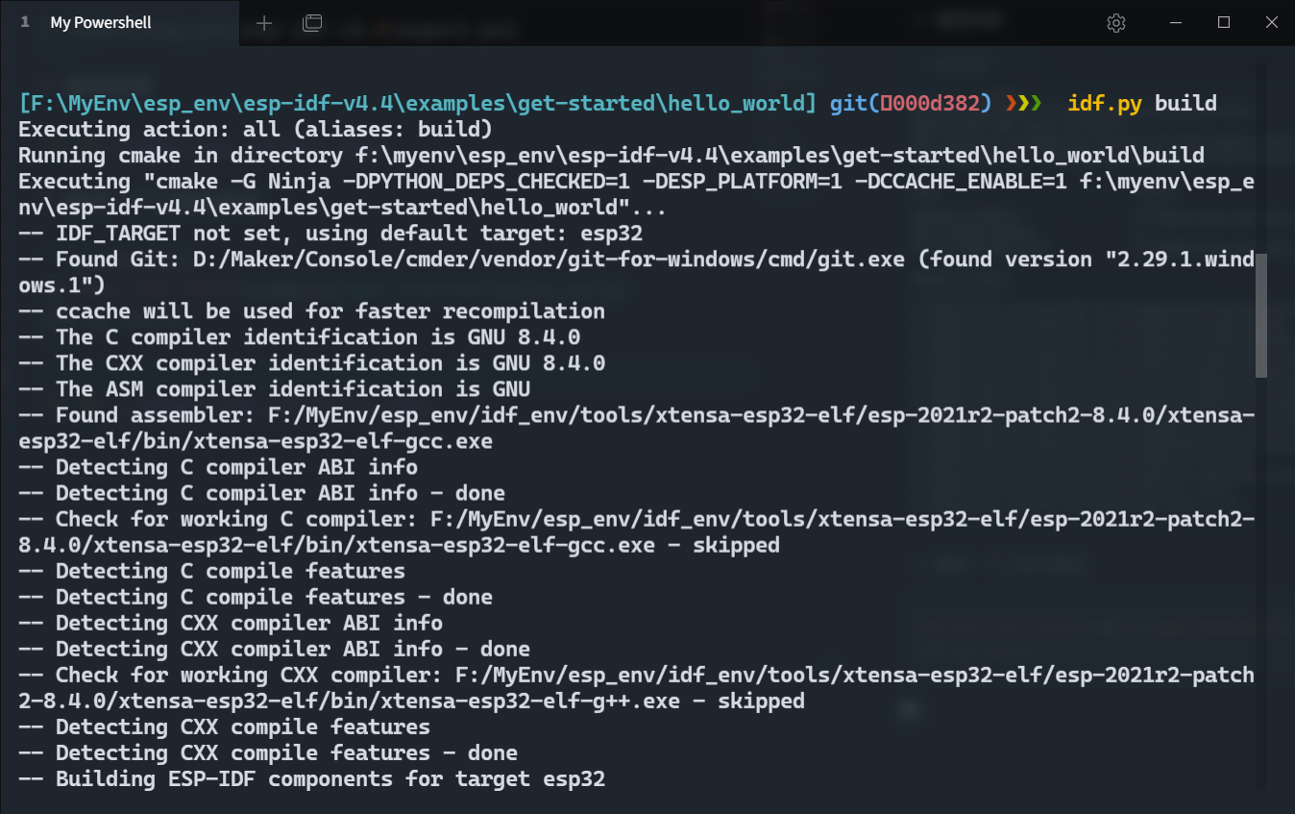Click 'Building ESP-IDF components for target esp32'
The height and width of the screenshot is (814, 1295).
(x=311, y=777)
